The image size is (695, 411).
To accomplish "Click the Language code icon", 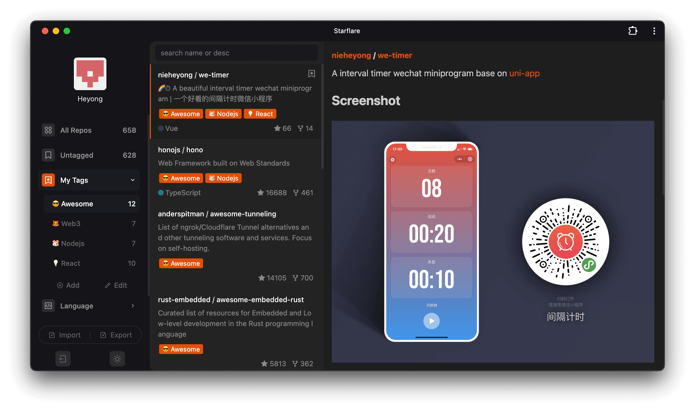I will coord(48,306).
